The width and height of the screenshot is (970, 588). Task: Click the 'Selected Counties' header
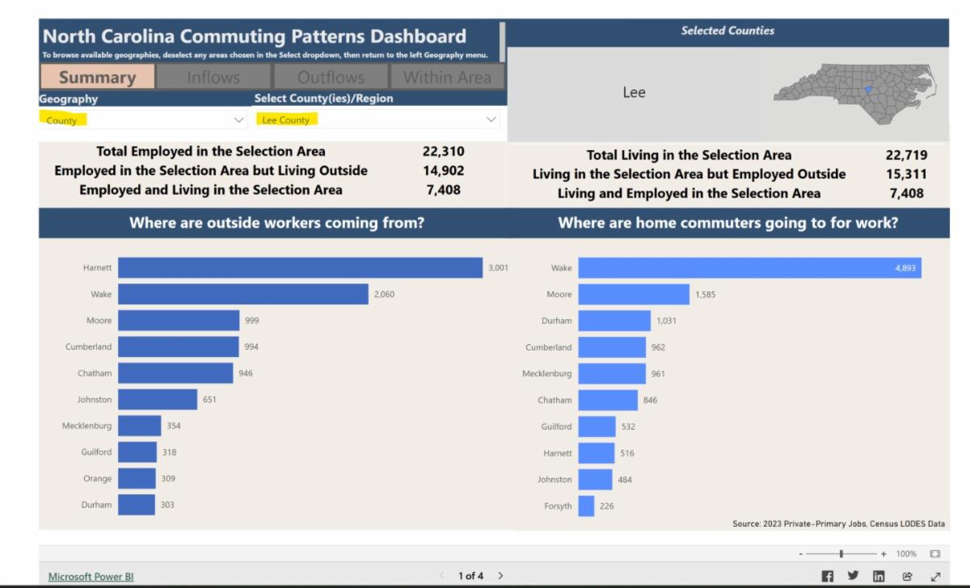[727, 31]
